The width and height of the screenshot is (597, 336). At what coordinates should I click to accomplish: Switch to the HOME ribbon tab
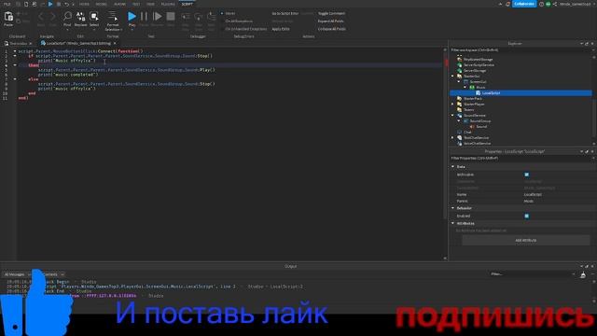pyautogui.click(x=84, y=4)
